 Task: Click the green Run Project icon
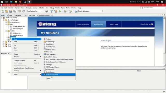[60, 11]
